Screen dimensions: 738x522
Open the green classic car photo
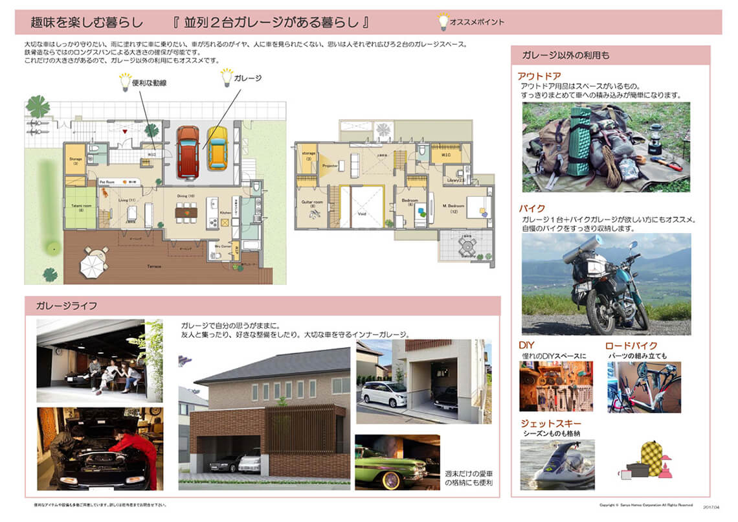coord(397,461)
